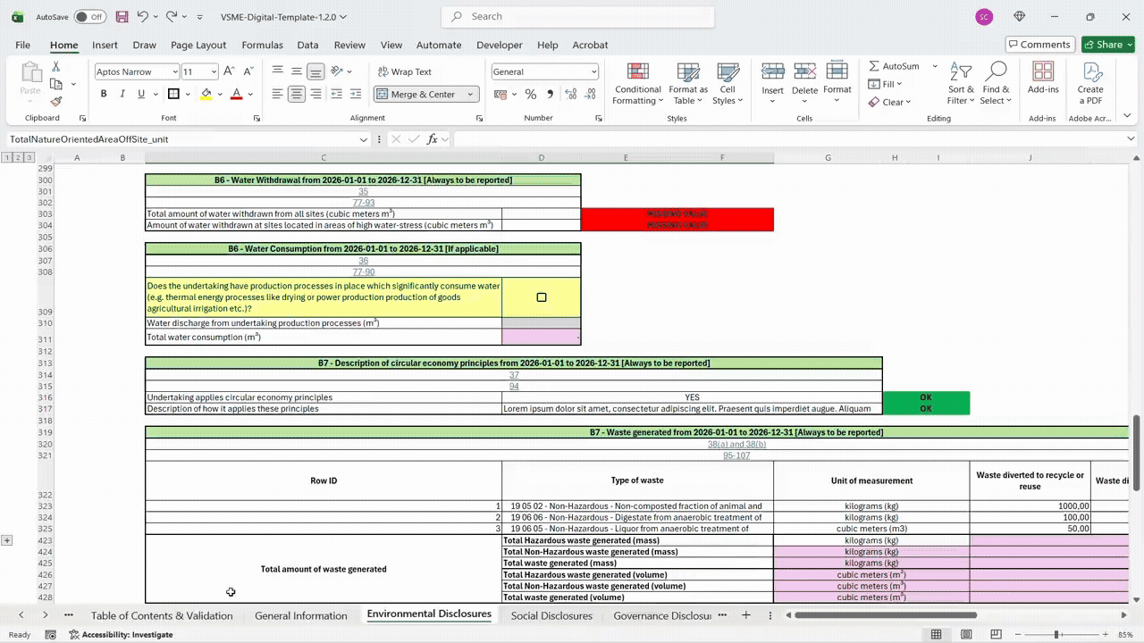1144x643 pixels.
Task: Decrease font size icon
Action: [x=247, y=71]
